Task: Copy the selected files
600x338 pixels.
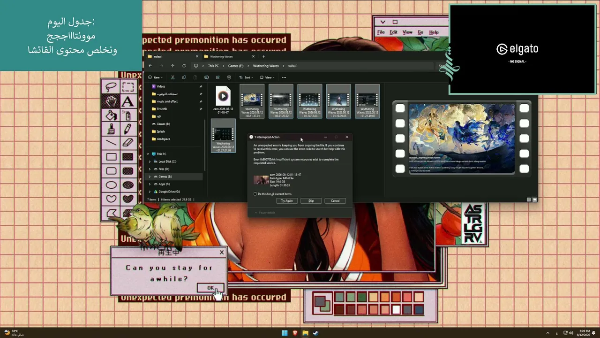Action: tap(184, 77)
